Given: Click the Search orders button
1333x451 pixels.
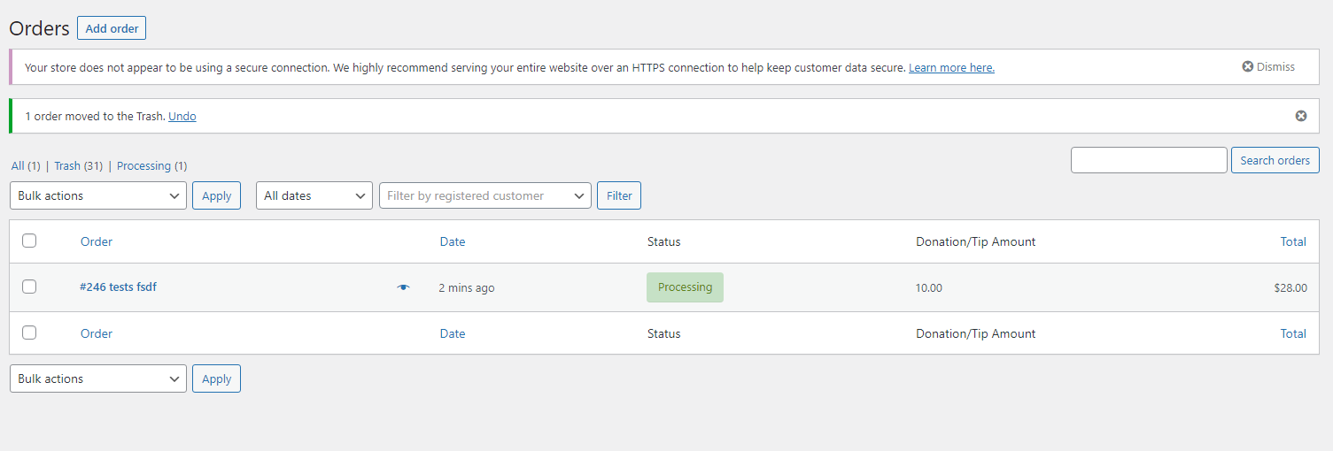Looking at the screenshot, I should pos(1275,160).
